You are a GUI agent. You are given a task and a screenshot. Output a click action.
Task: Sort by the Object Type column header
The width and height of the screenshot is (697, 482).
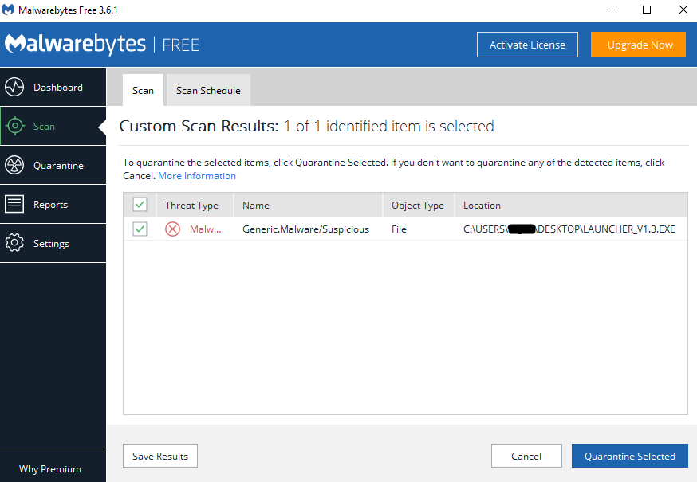(x=419, y=206)
